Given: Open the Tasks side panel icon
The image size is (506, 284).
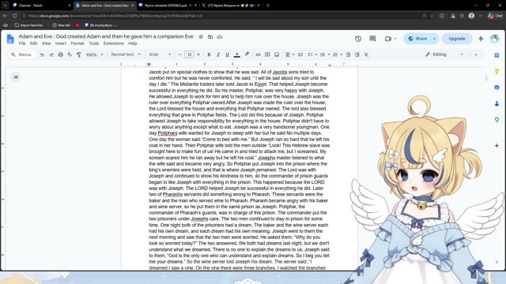Looking at the screenshot, I should pyautogui.click(x=497, y=88).
